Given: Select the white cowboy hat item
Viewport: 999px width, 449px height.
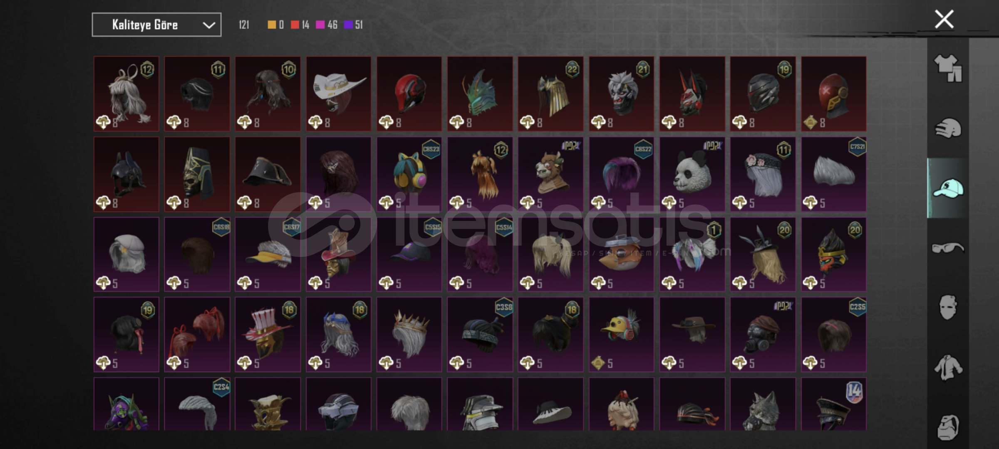Looking at the screenshot, I should click(x=339, y=94).
